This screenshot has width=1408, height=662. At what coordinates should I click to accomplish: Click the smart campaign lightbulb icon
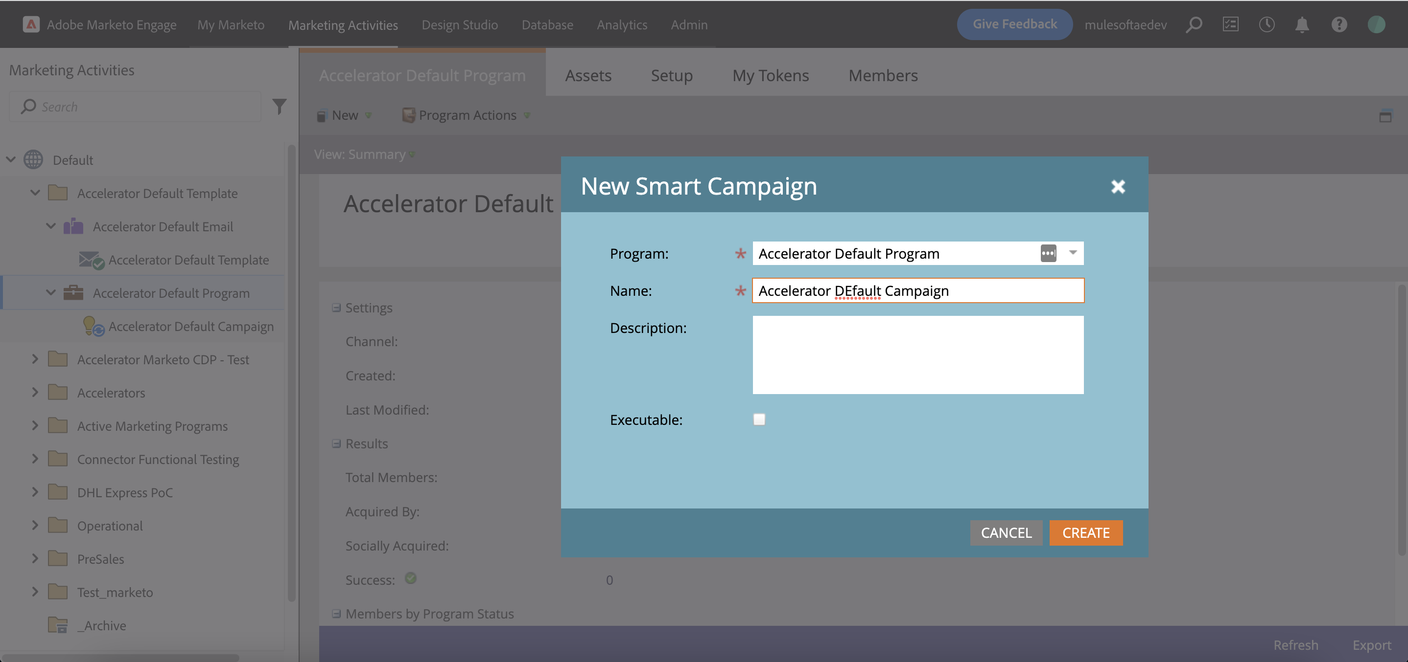pos(93,326)
